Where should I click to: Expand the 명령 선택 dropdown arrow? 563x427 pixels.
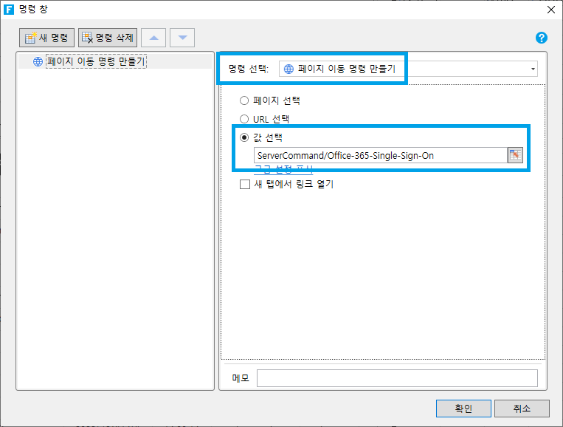[533, 69]
